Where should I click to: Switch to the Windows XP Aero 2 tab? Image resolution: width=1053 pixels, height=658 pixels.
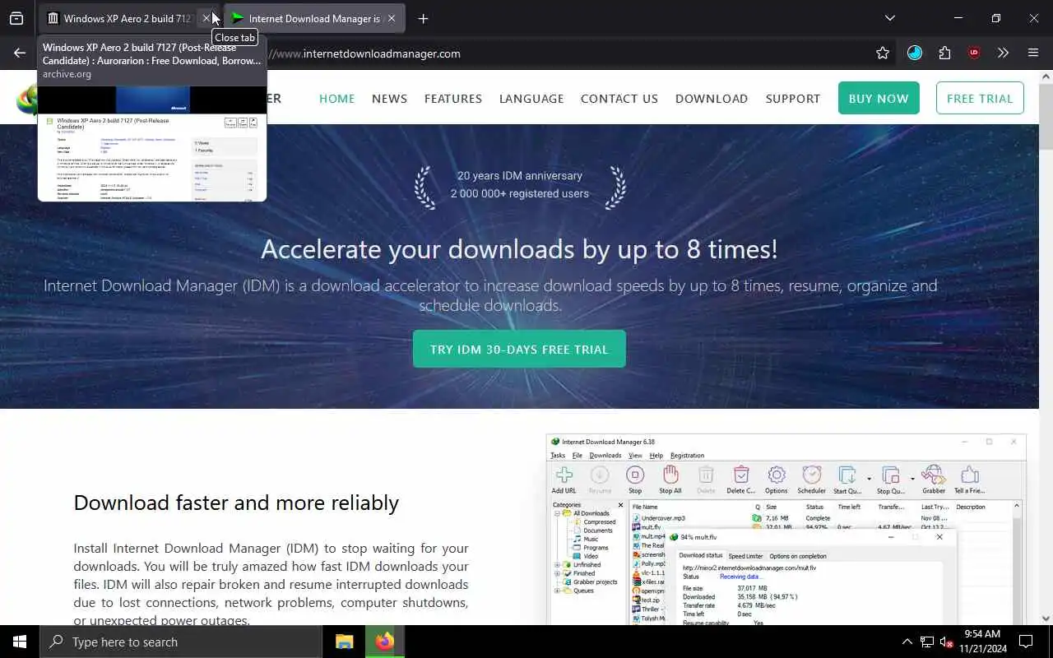click(128, 18)
